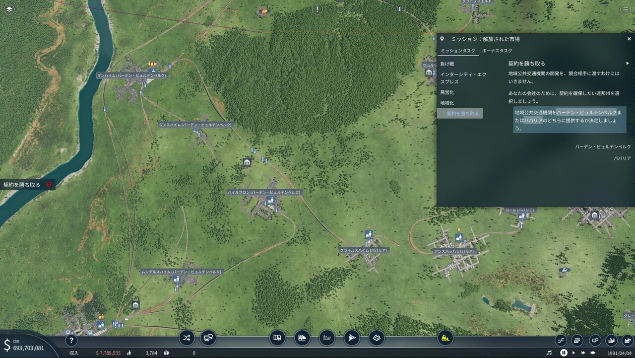Open the industries list icon
Screen dimensions: 635x358
coord(628,341)
